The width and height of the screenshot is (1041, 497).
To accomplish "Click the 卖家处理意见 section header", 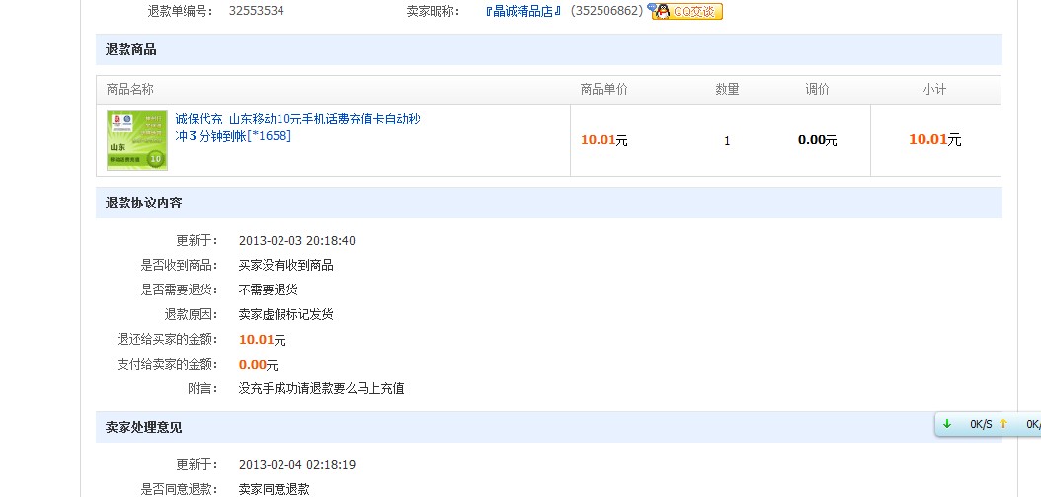I will click(x=549, y=427).
